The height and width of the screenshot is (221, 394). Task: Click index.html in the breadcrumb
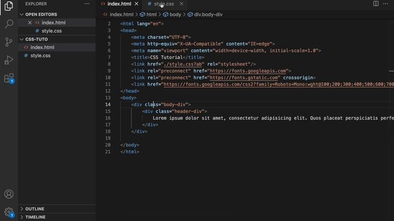pos(121,15)
